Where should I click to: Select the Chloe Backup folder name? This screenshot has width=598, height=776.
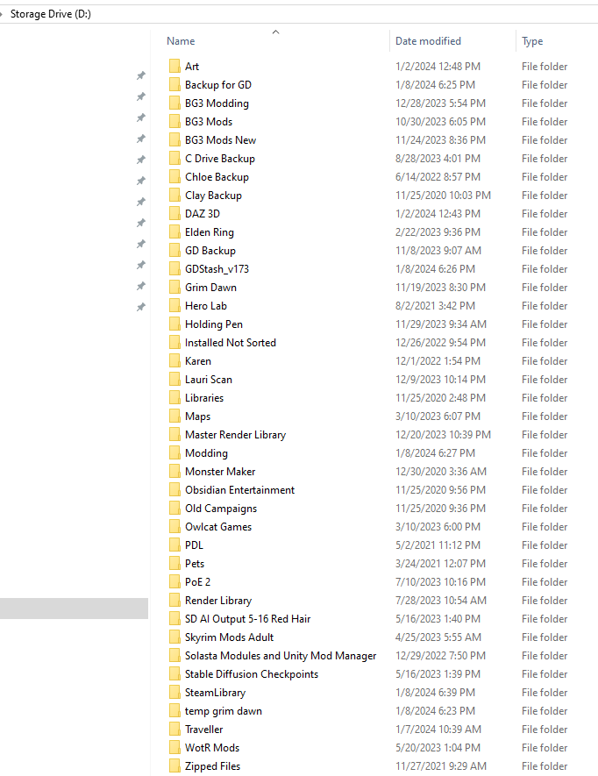(217, 176)
